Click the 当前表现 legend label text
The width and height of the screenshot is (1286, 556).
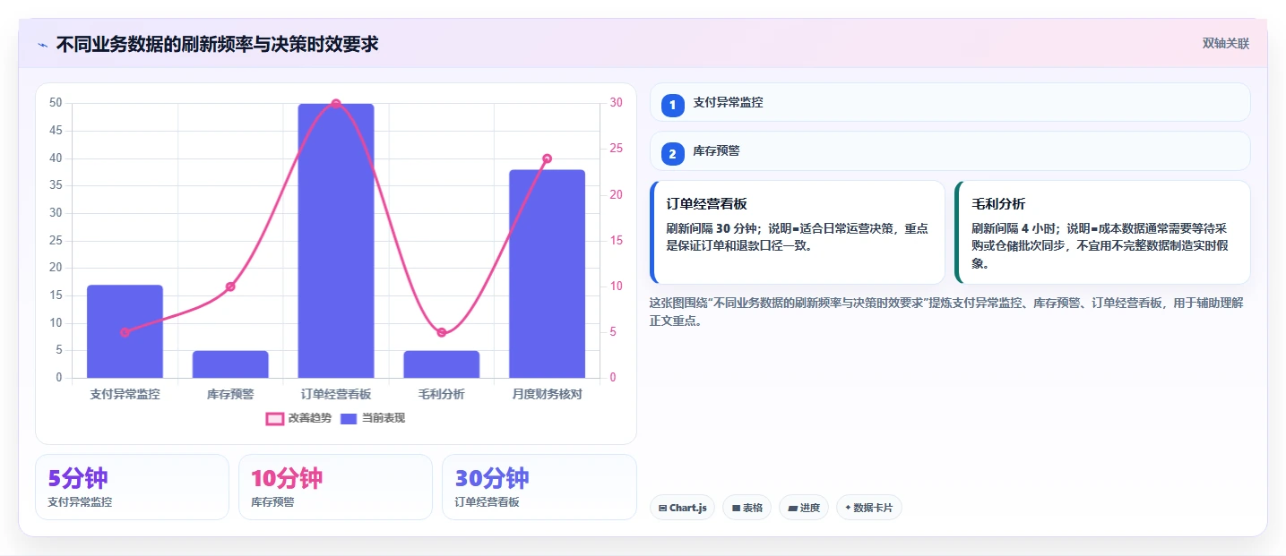click(384, 418)
